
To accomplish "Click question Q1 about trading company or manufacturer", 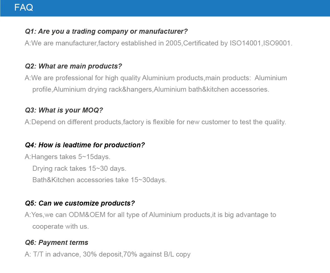I will click(x=106, y=31).
